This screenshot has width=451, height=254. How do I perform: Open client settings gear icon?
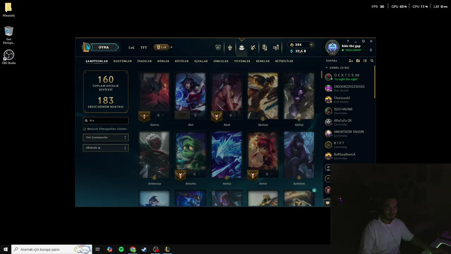pos(363,41)
